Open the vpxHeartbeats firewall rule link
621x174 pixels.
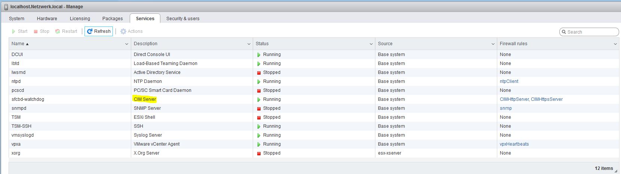click(514, 144)
